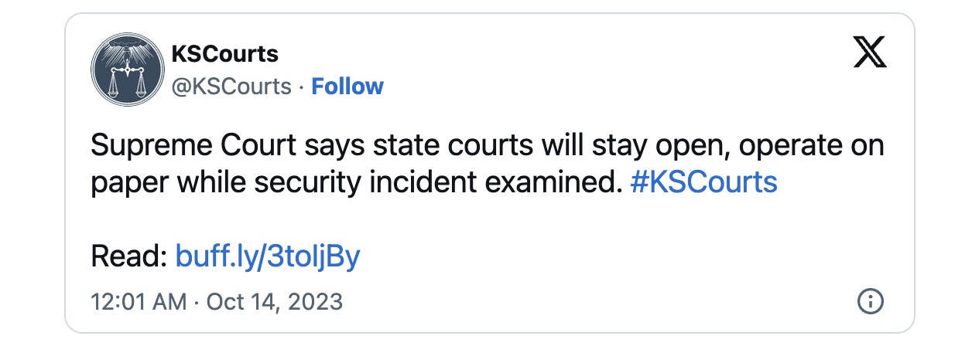Click the gray @KSCourts username
Viewport: 972px width, 346px height.
coord(231,86)
